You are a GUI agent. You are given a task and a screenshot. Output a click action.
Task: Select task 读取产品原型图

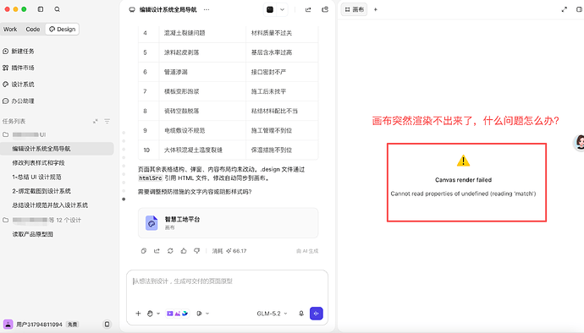point(32,234)
